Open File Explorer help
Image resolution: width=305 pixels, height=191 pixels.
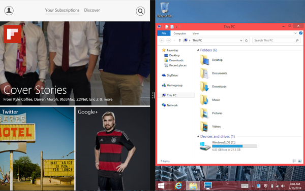[x=301, y=33]
